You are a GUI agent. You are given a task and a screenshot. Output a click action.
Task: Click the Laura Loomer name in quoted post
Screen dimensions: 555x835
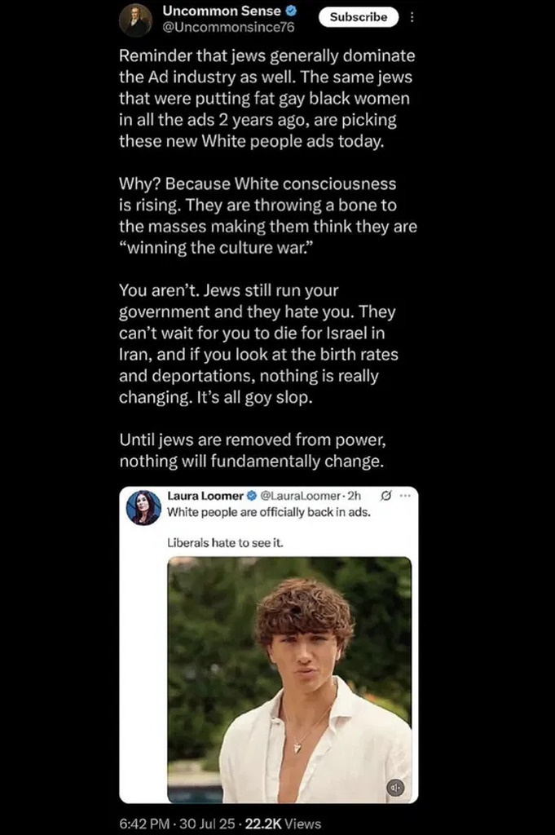tap(205, 495)
